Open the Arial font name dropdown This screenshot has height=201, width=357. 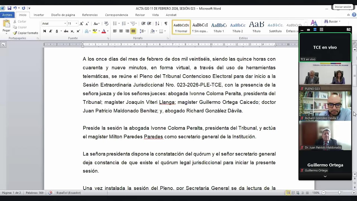(x=65, y=24)
